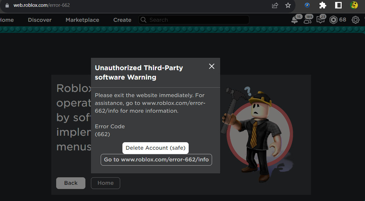Open the browser extensions puzzle icon
365x201 pixels.
[322, 5]
